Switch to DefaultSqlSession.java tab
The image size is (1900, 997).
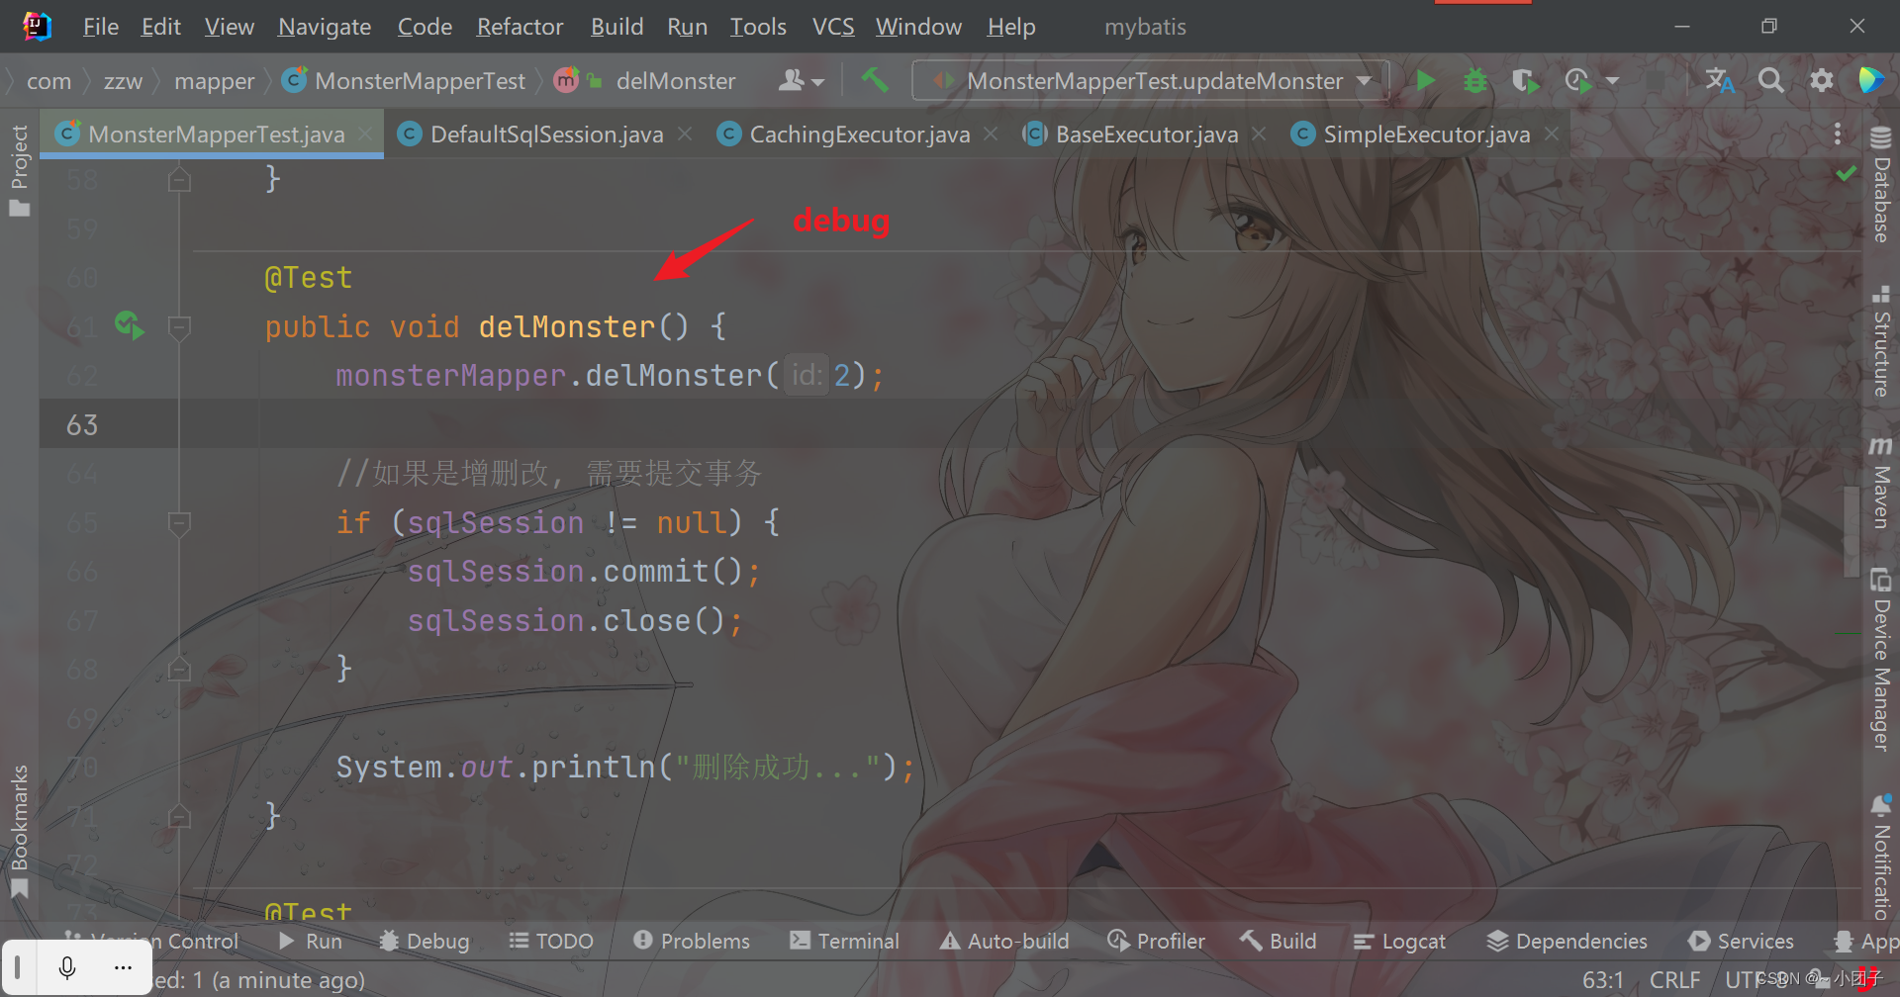(x=546, y=135)
